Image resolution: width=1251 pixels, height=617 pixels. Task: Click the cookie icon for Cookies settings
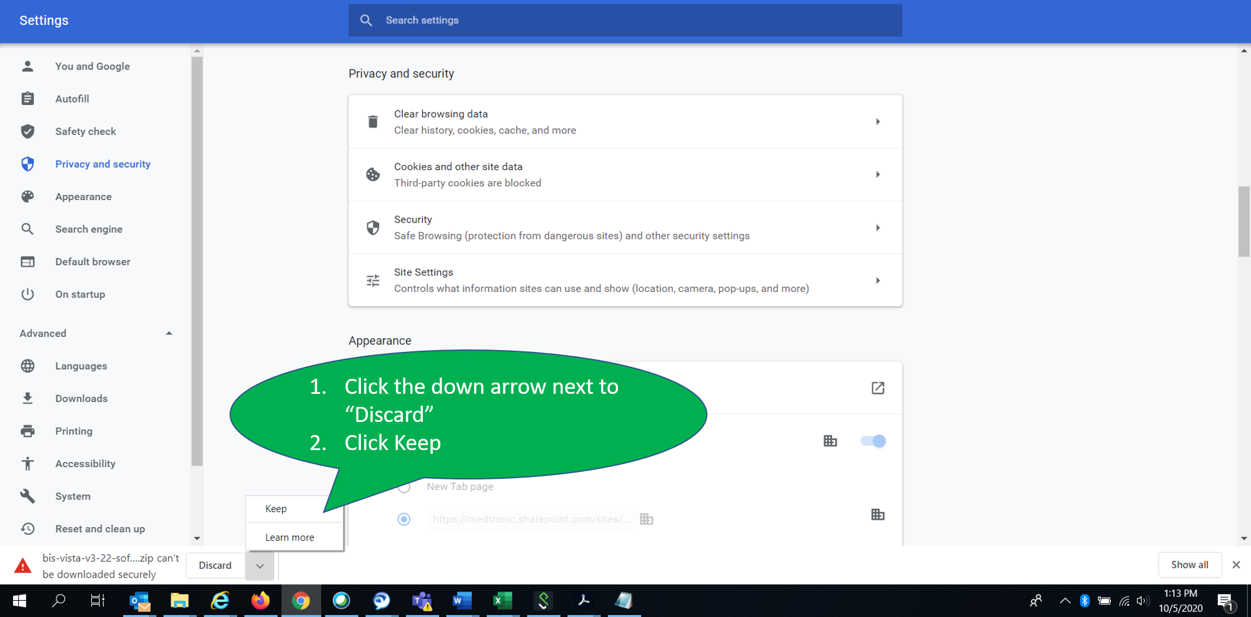pos(373,174)
